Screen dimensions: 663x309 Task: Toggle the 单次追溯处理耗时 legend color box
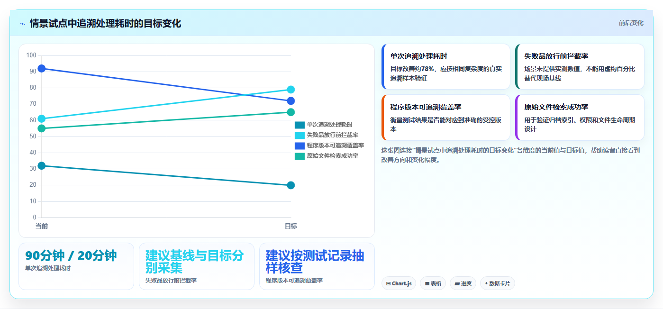300,125
